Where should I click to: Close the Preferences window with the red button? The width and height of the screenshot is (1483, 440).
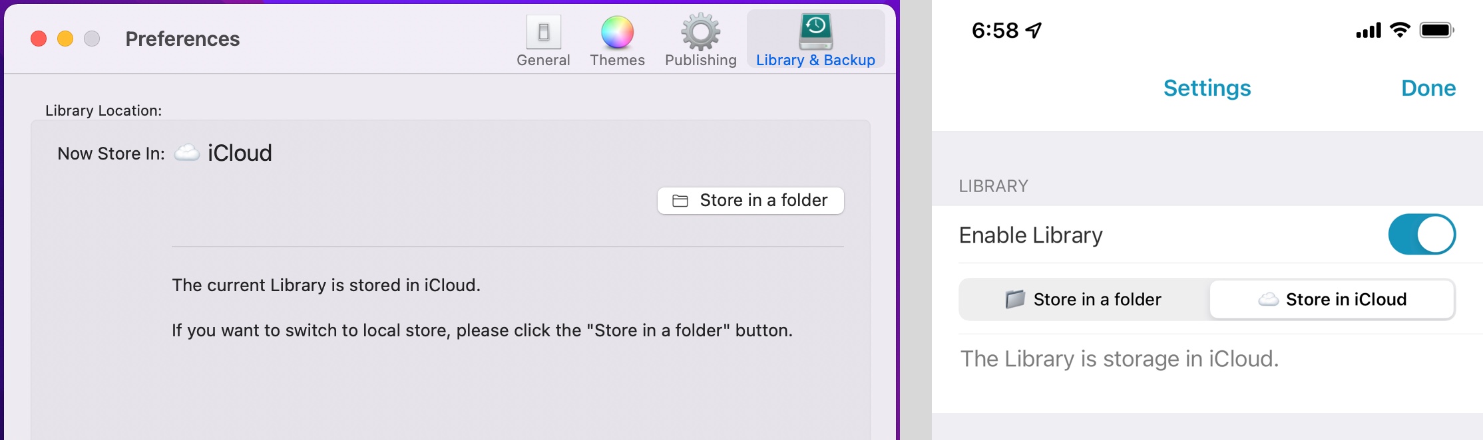(39, 39)
